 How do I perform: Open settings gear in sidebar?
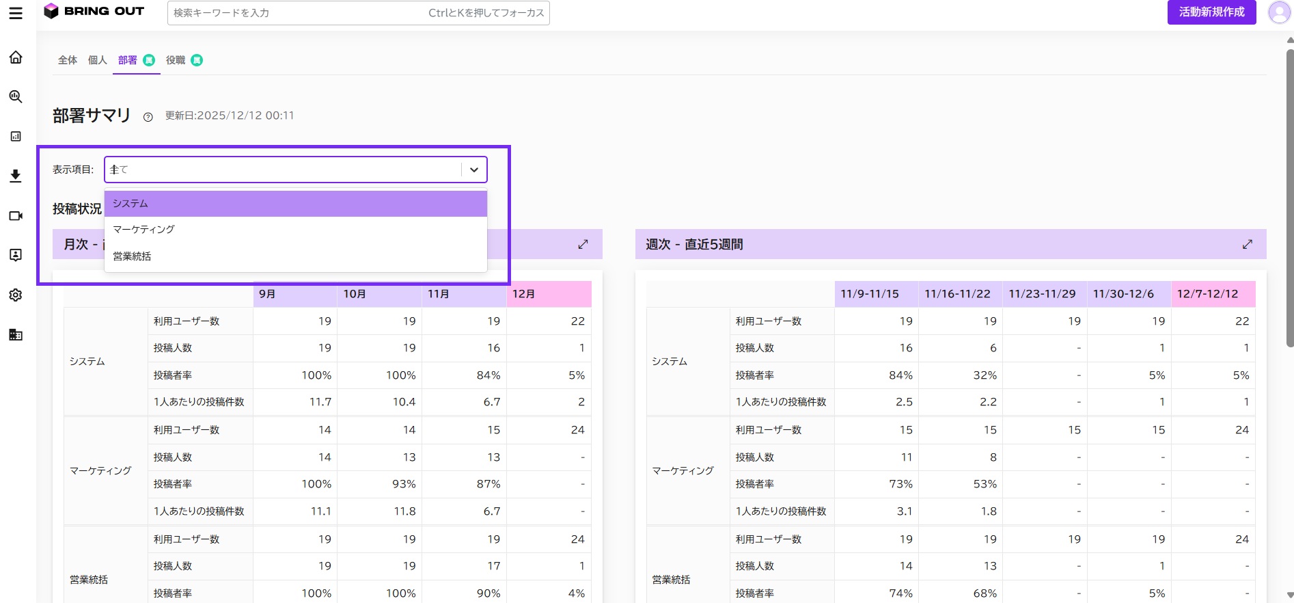tap(16, 295)
